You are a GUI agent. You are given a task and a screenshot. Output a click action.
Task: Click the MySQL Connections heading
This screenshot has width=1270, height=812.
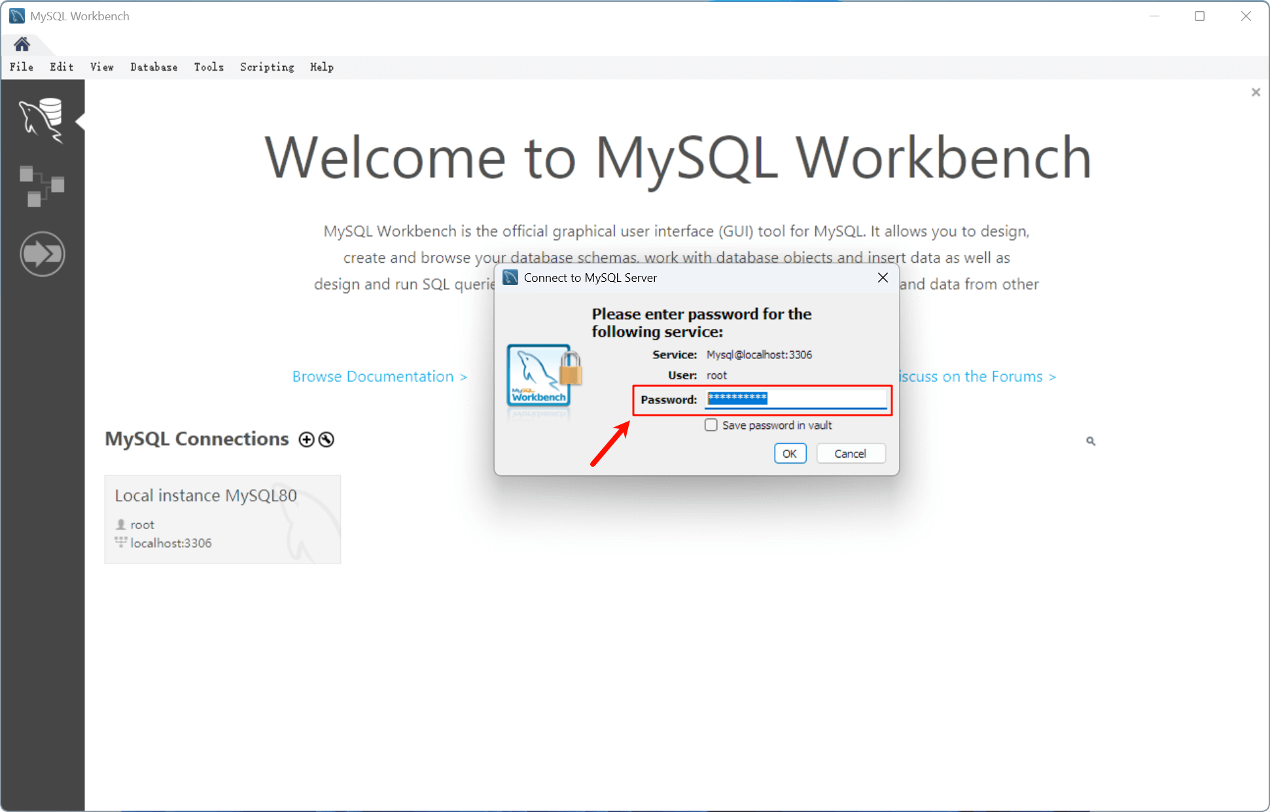(197, 439)
